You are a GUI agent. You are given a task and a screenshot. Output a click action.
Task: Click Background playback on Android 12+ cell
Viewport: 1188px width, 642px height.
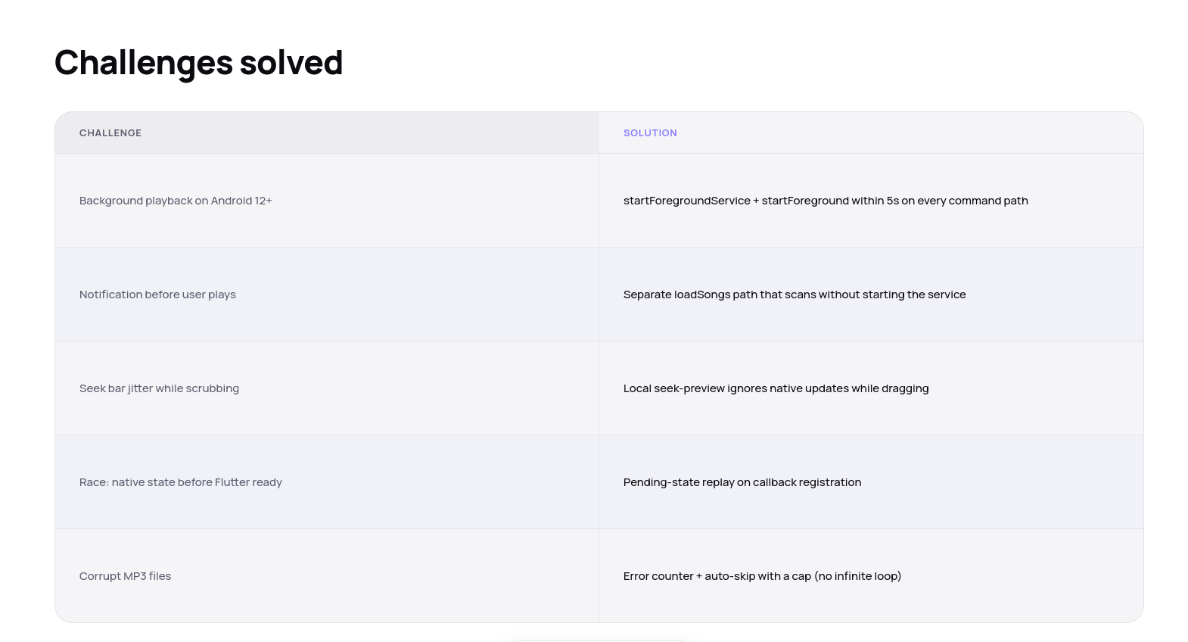327,201
